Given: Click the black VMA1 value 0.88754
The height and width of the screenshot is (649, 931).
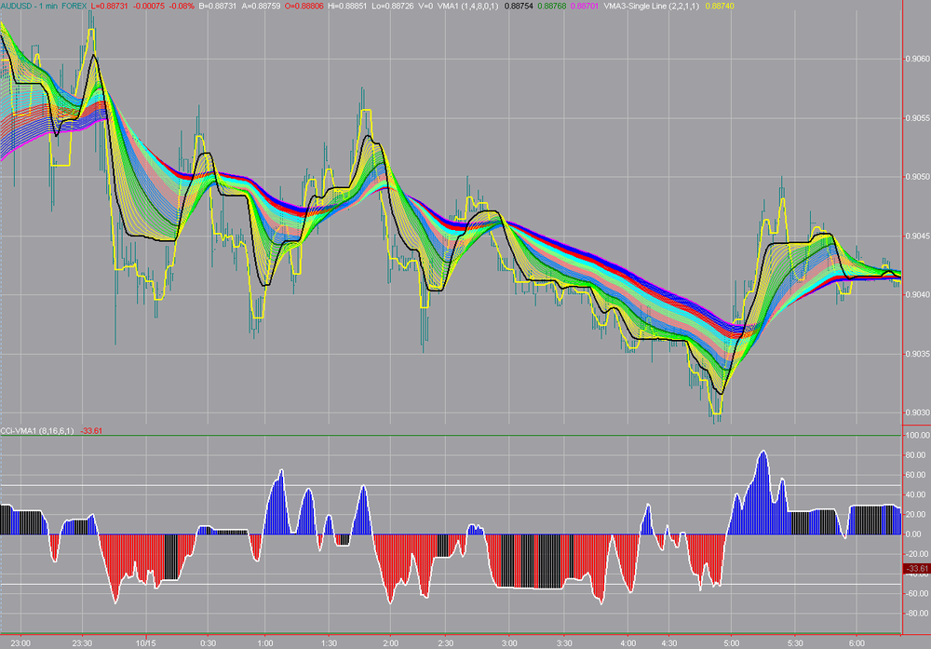Looking at the screenshot, I should coord(519,6).
